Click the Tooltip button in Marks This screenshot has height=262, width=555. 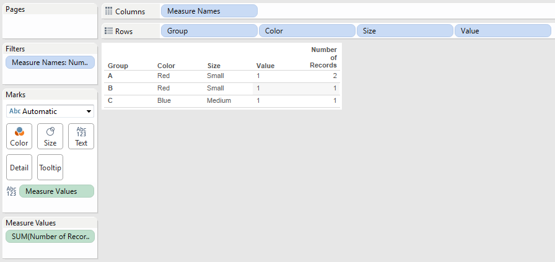(x=50, y=167)
